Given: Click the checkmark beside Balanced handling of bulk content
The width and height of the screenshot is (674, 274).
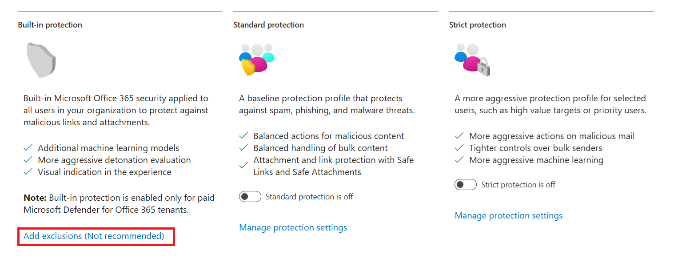Looking at the screenshot, I should [243, 148].
